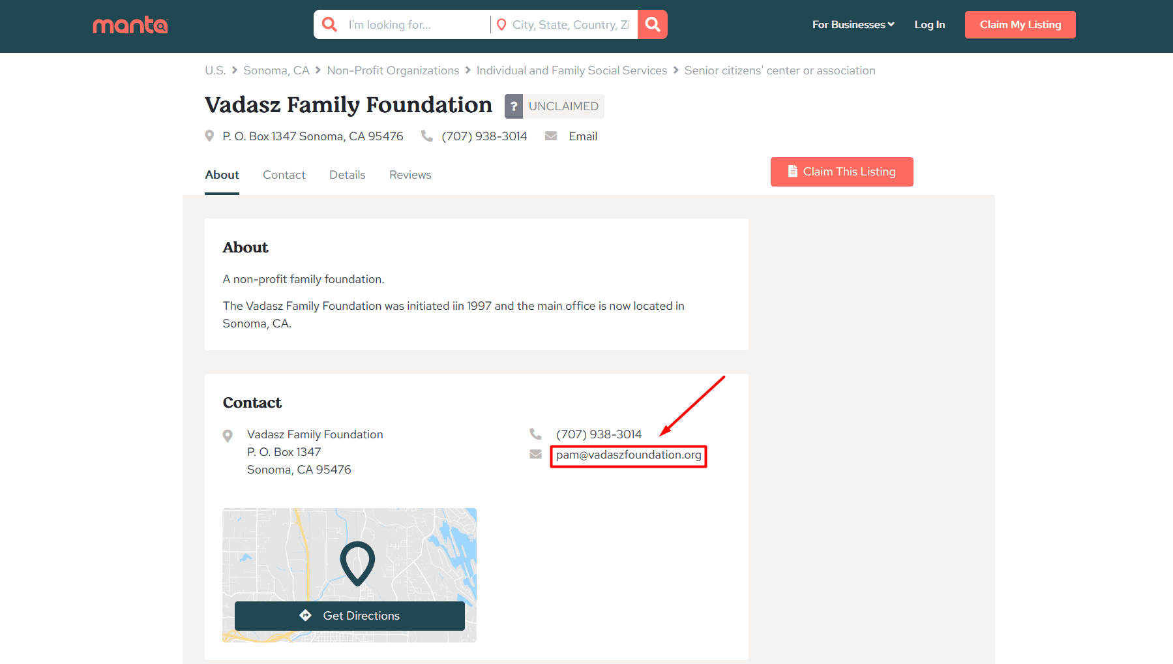
Task: Click the document icon on Claim This Listing
Action: pos(793,171)
